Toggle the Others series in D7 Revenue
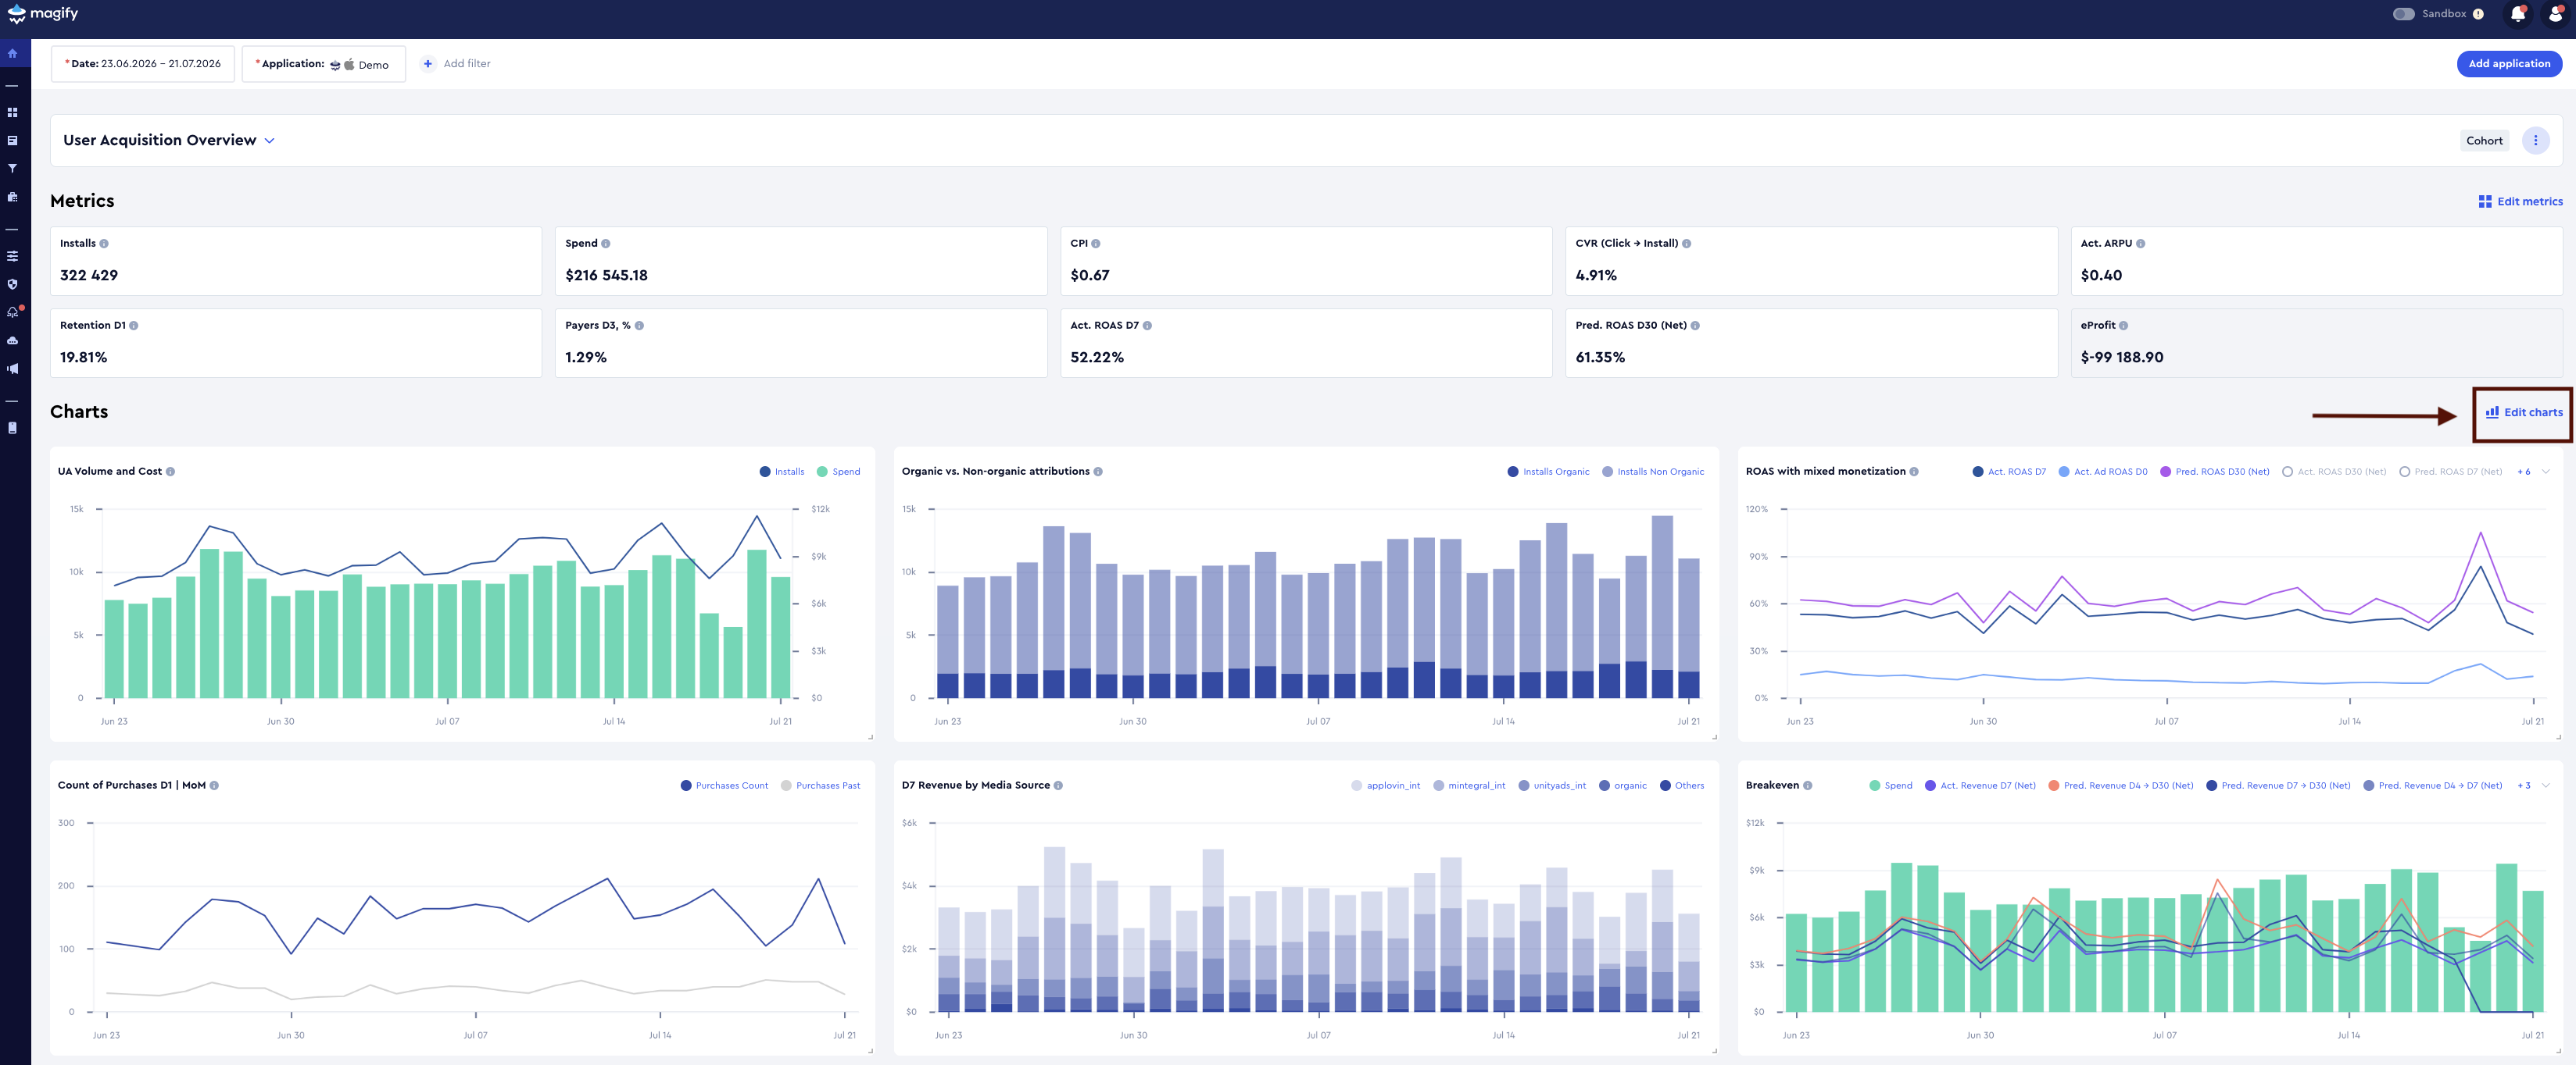The height and width of the screenshot is (1065, 2576). click(x=1682, y=785)
